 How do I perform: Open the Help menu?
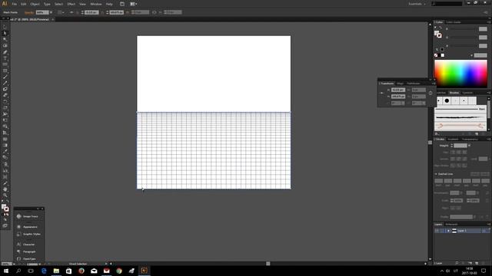109,4
